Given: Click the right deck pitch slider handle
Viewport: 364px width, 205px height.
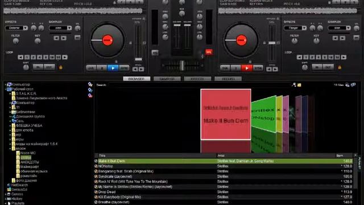Looking at the screenshot, I should point(272,43).
